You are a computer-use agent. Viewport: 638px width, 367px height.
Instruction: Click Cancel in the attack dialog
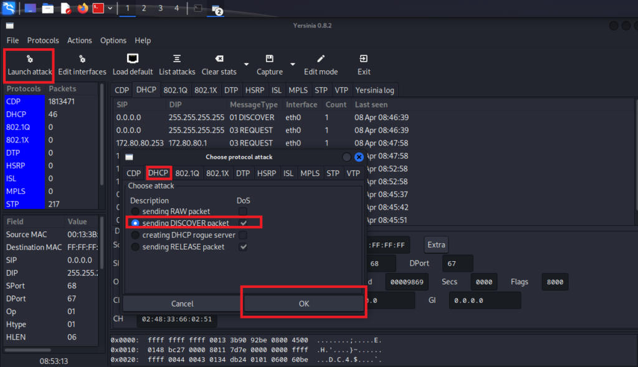coord(183,304)
